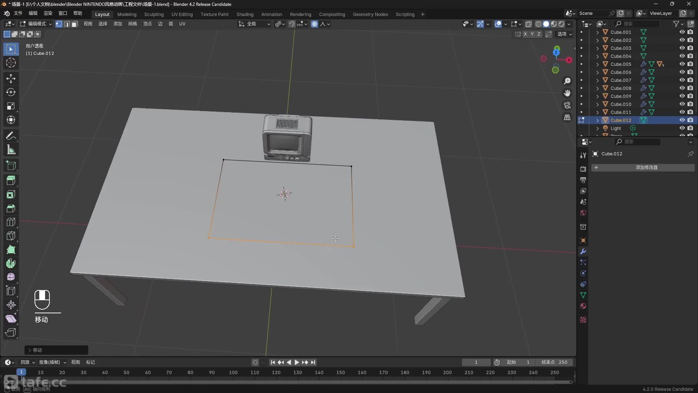The height and width of the screenshot is (393, 698).
Task: Open the Playback dropdown in timeline
Action: [28, 362]
